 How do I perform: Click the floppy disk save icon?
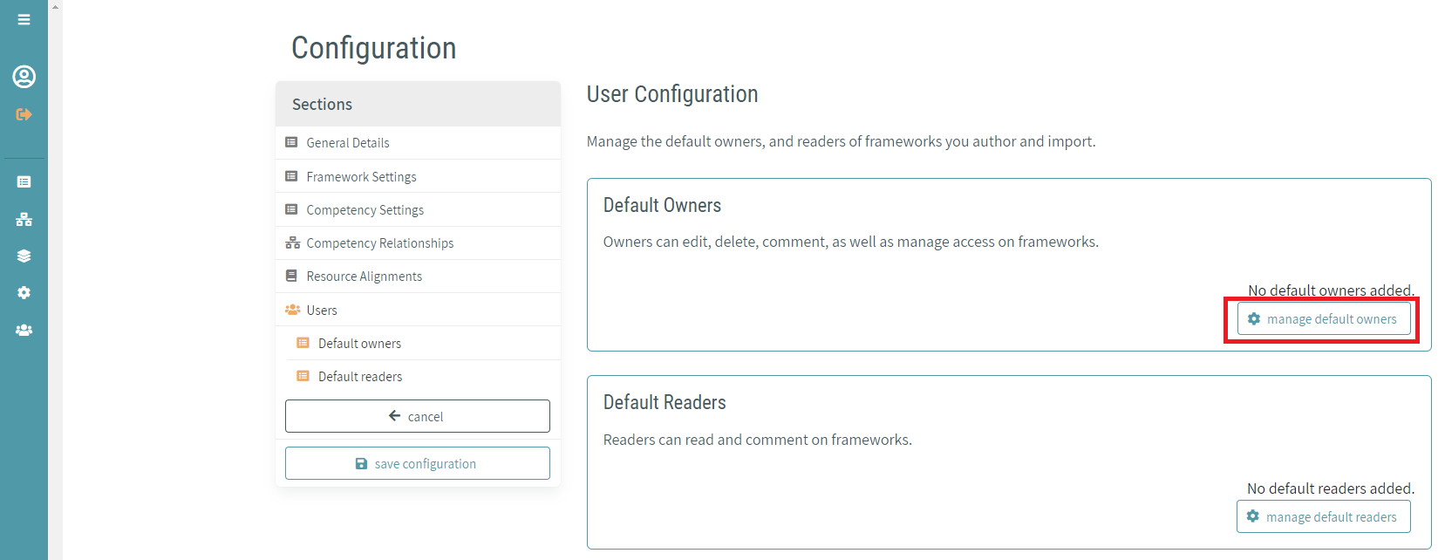361,463
